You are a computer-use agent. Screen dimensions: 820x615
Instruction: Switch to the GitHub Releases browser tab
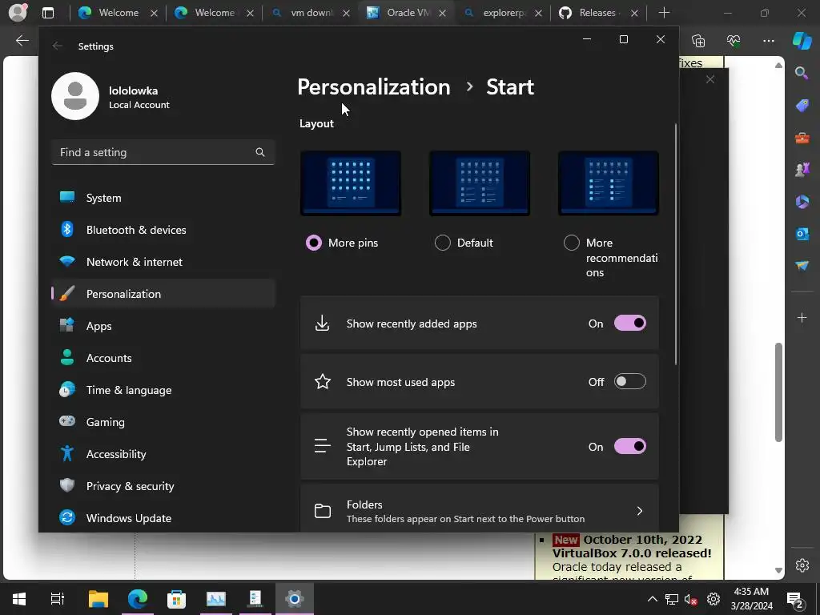pos(598,13)
